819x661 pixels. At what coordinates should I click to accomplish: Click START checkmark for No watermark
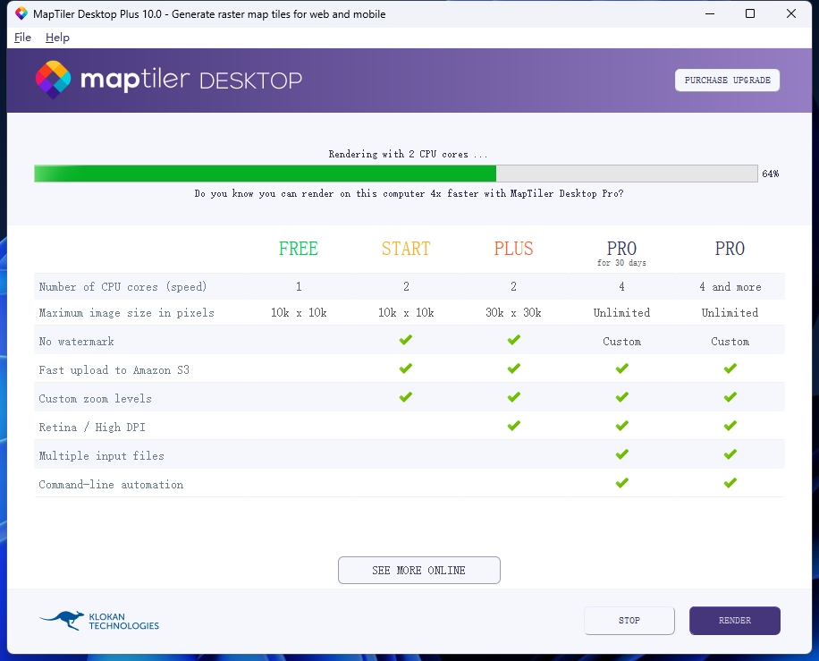pos(406,340)
